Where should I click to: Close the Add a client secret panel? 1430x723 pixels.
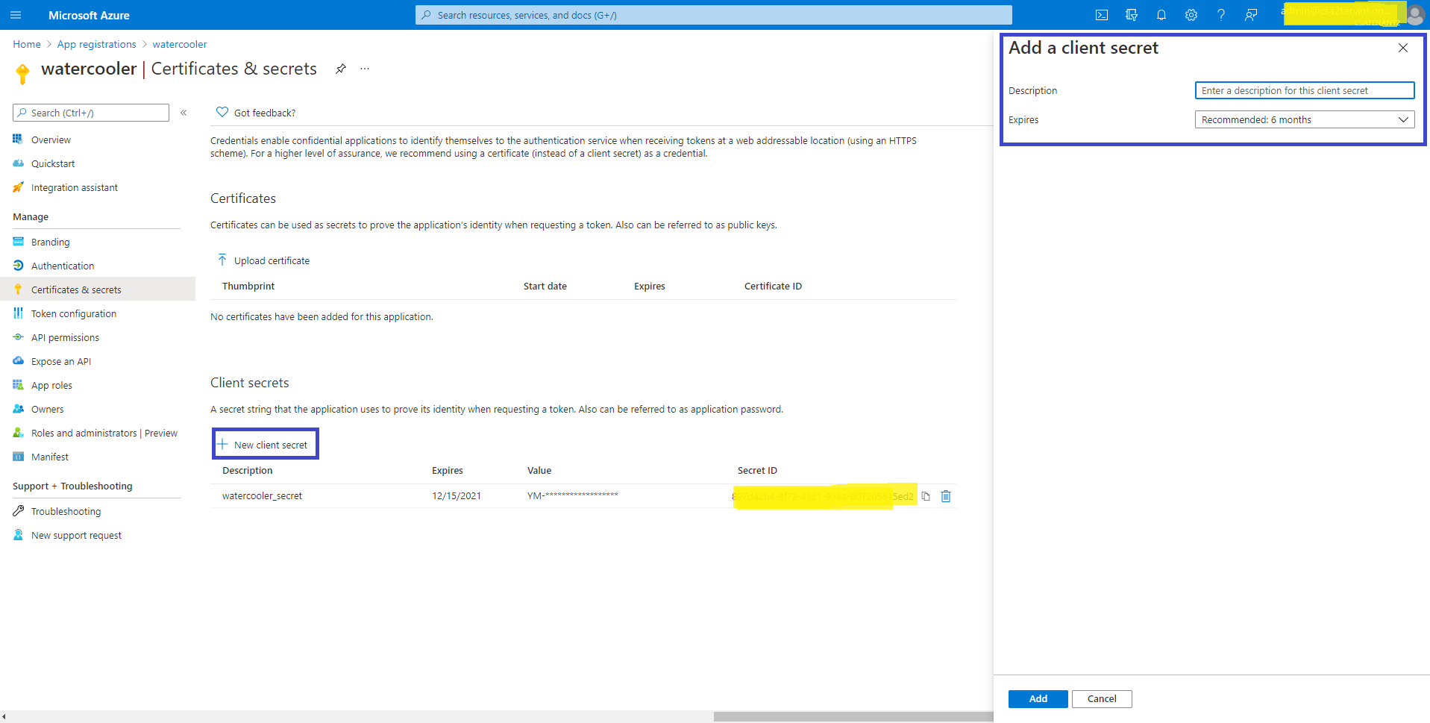click(1403, 48)
